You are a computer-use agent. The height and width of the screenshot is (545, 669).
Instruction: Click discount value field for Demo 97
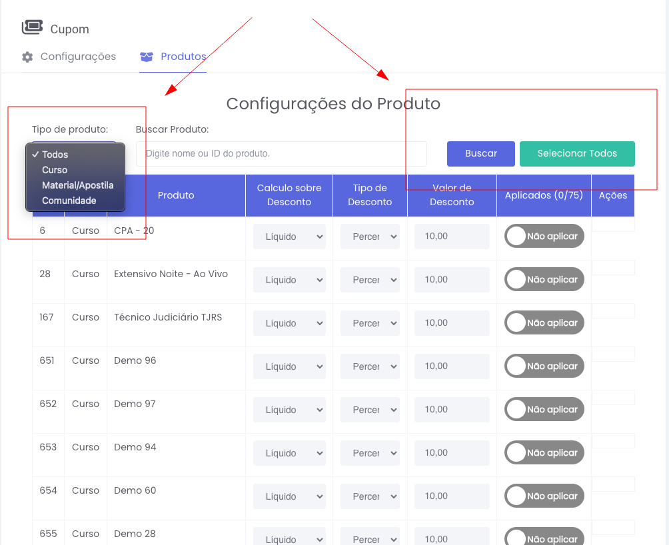452,410
